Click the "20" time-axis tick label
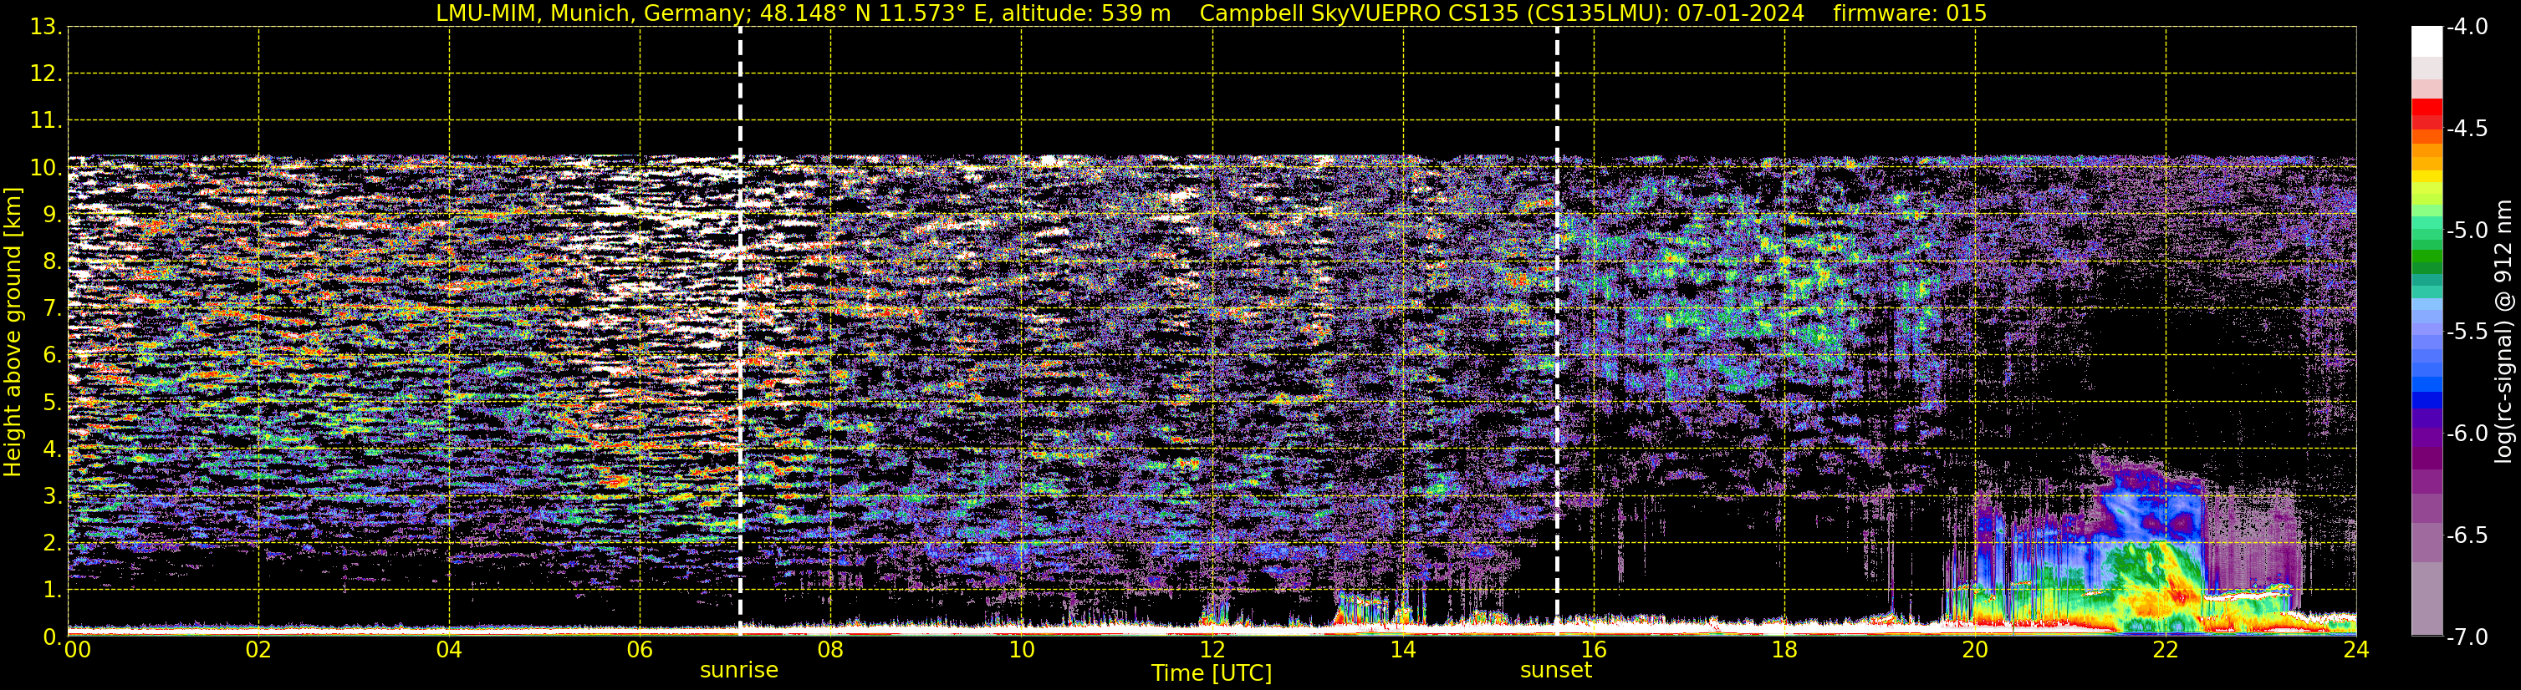The image size is (2521, 690). pos(1976,650)
